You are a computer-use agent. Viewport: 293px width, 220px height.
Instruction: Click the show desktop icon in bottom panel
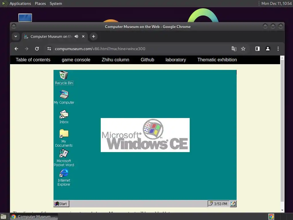pos(3,217)
